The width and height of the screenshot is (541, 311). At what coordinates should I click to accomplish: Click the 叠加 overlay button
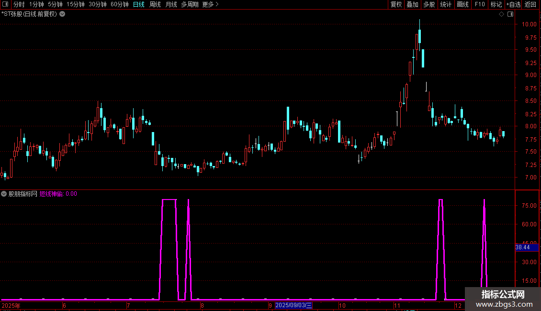tap(413, 4)
